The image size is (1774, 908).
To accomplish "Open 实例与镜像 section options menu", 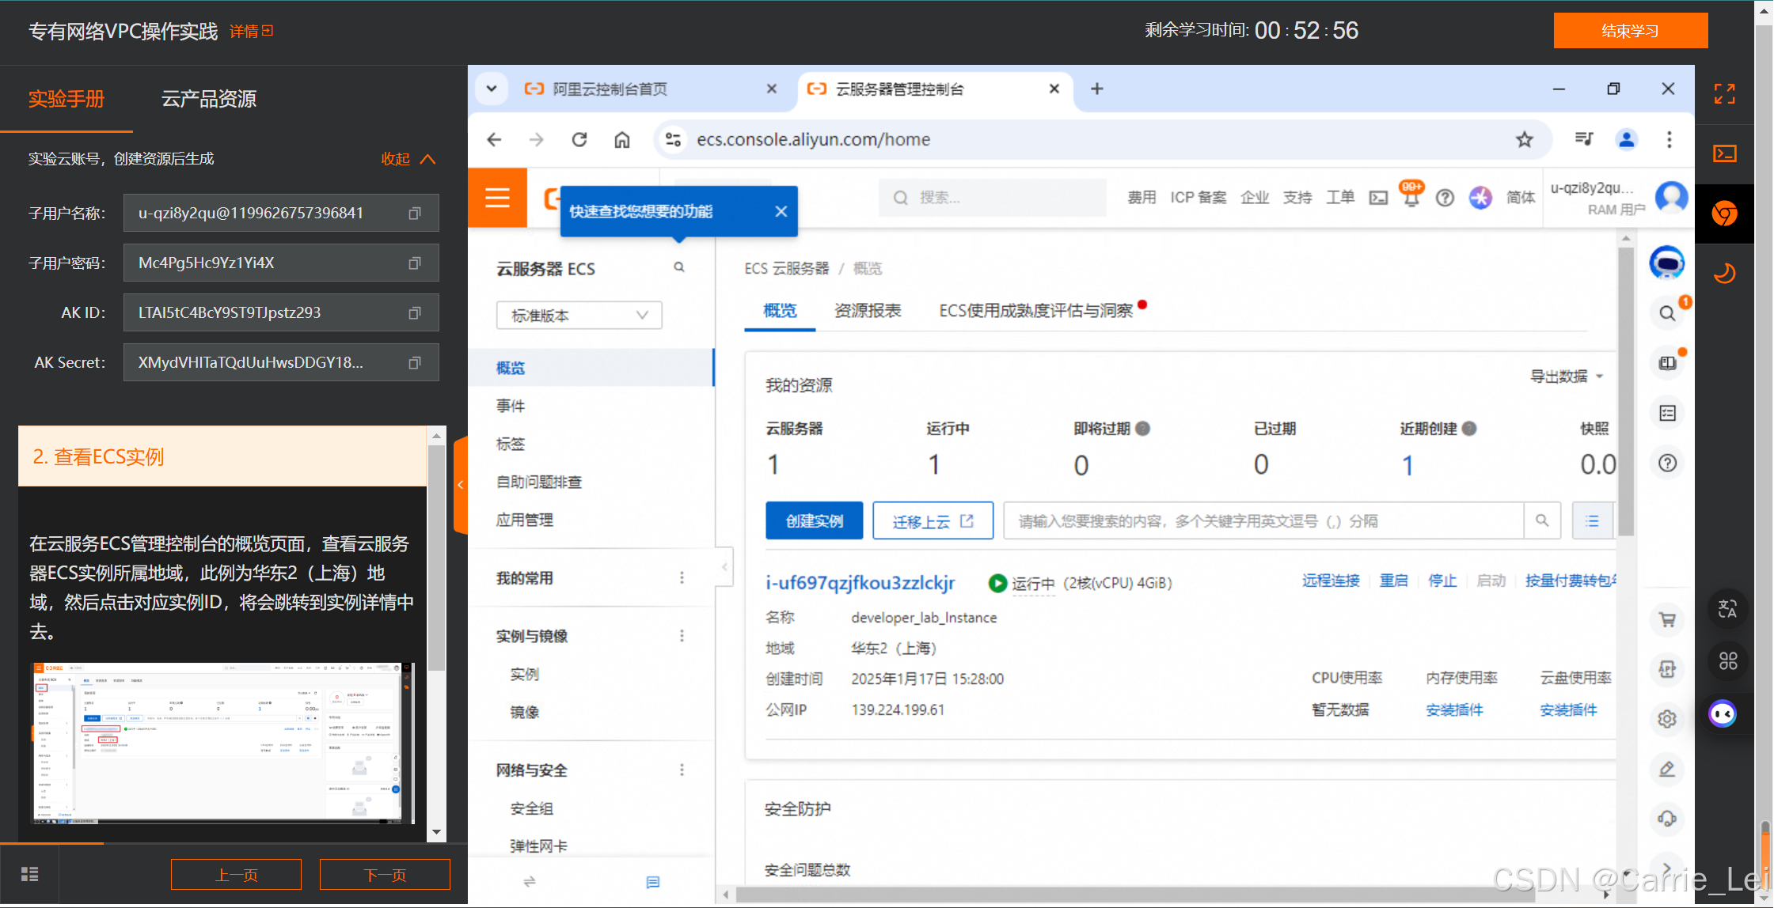I will click(x=682, y=636).
